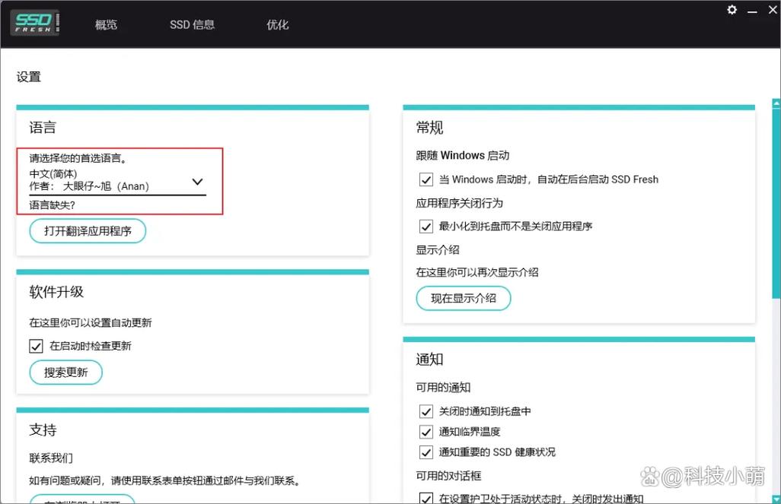Image resolution: width=781 pixels, height=504 pixels.
Task: Click the SSD Fresh logo
Action: pyautogui.click(x=35, y=23)
